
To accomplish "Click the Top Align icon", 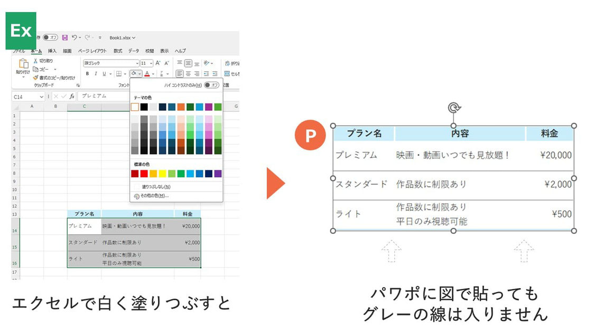I will click(x=180, y=63).
